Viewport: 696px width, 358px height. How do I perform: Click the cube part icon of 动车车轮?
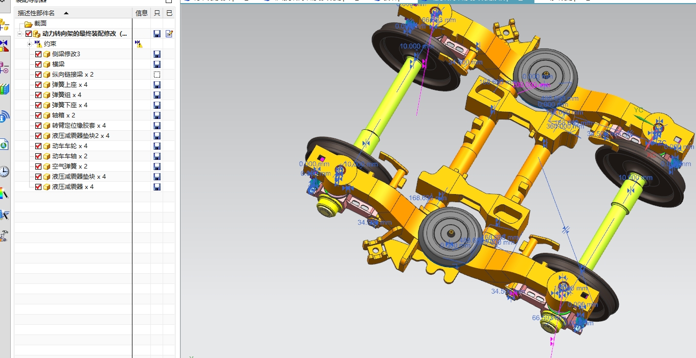click(x=47, y=146)
